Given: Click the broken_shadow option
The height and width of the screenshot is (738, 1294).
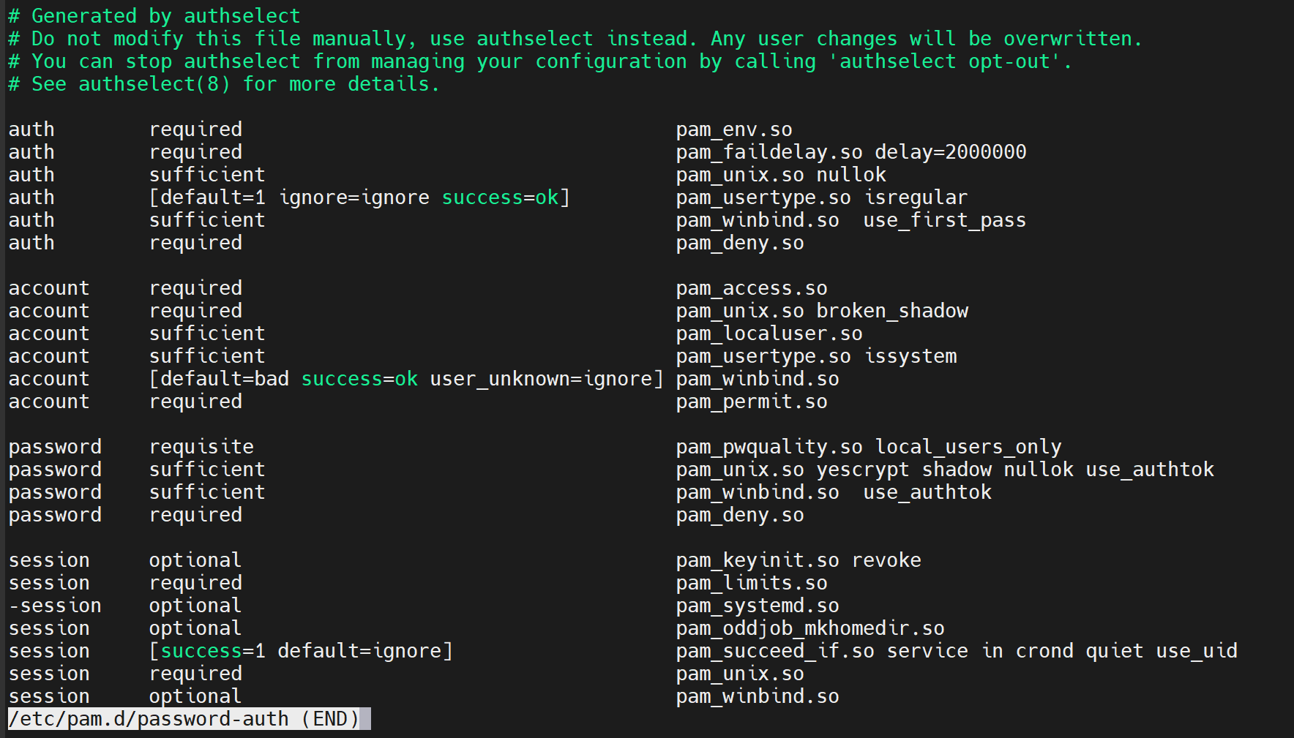Looking at the screenshot, I should click(x=892, y=311).
